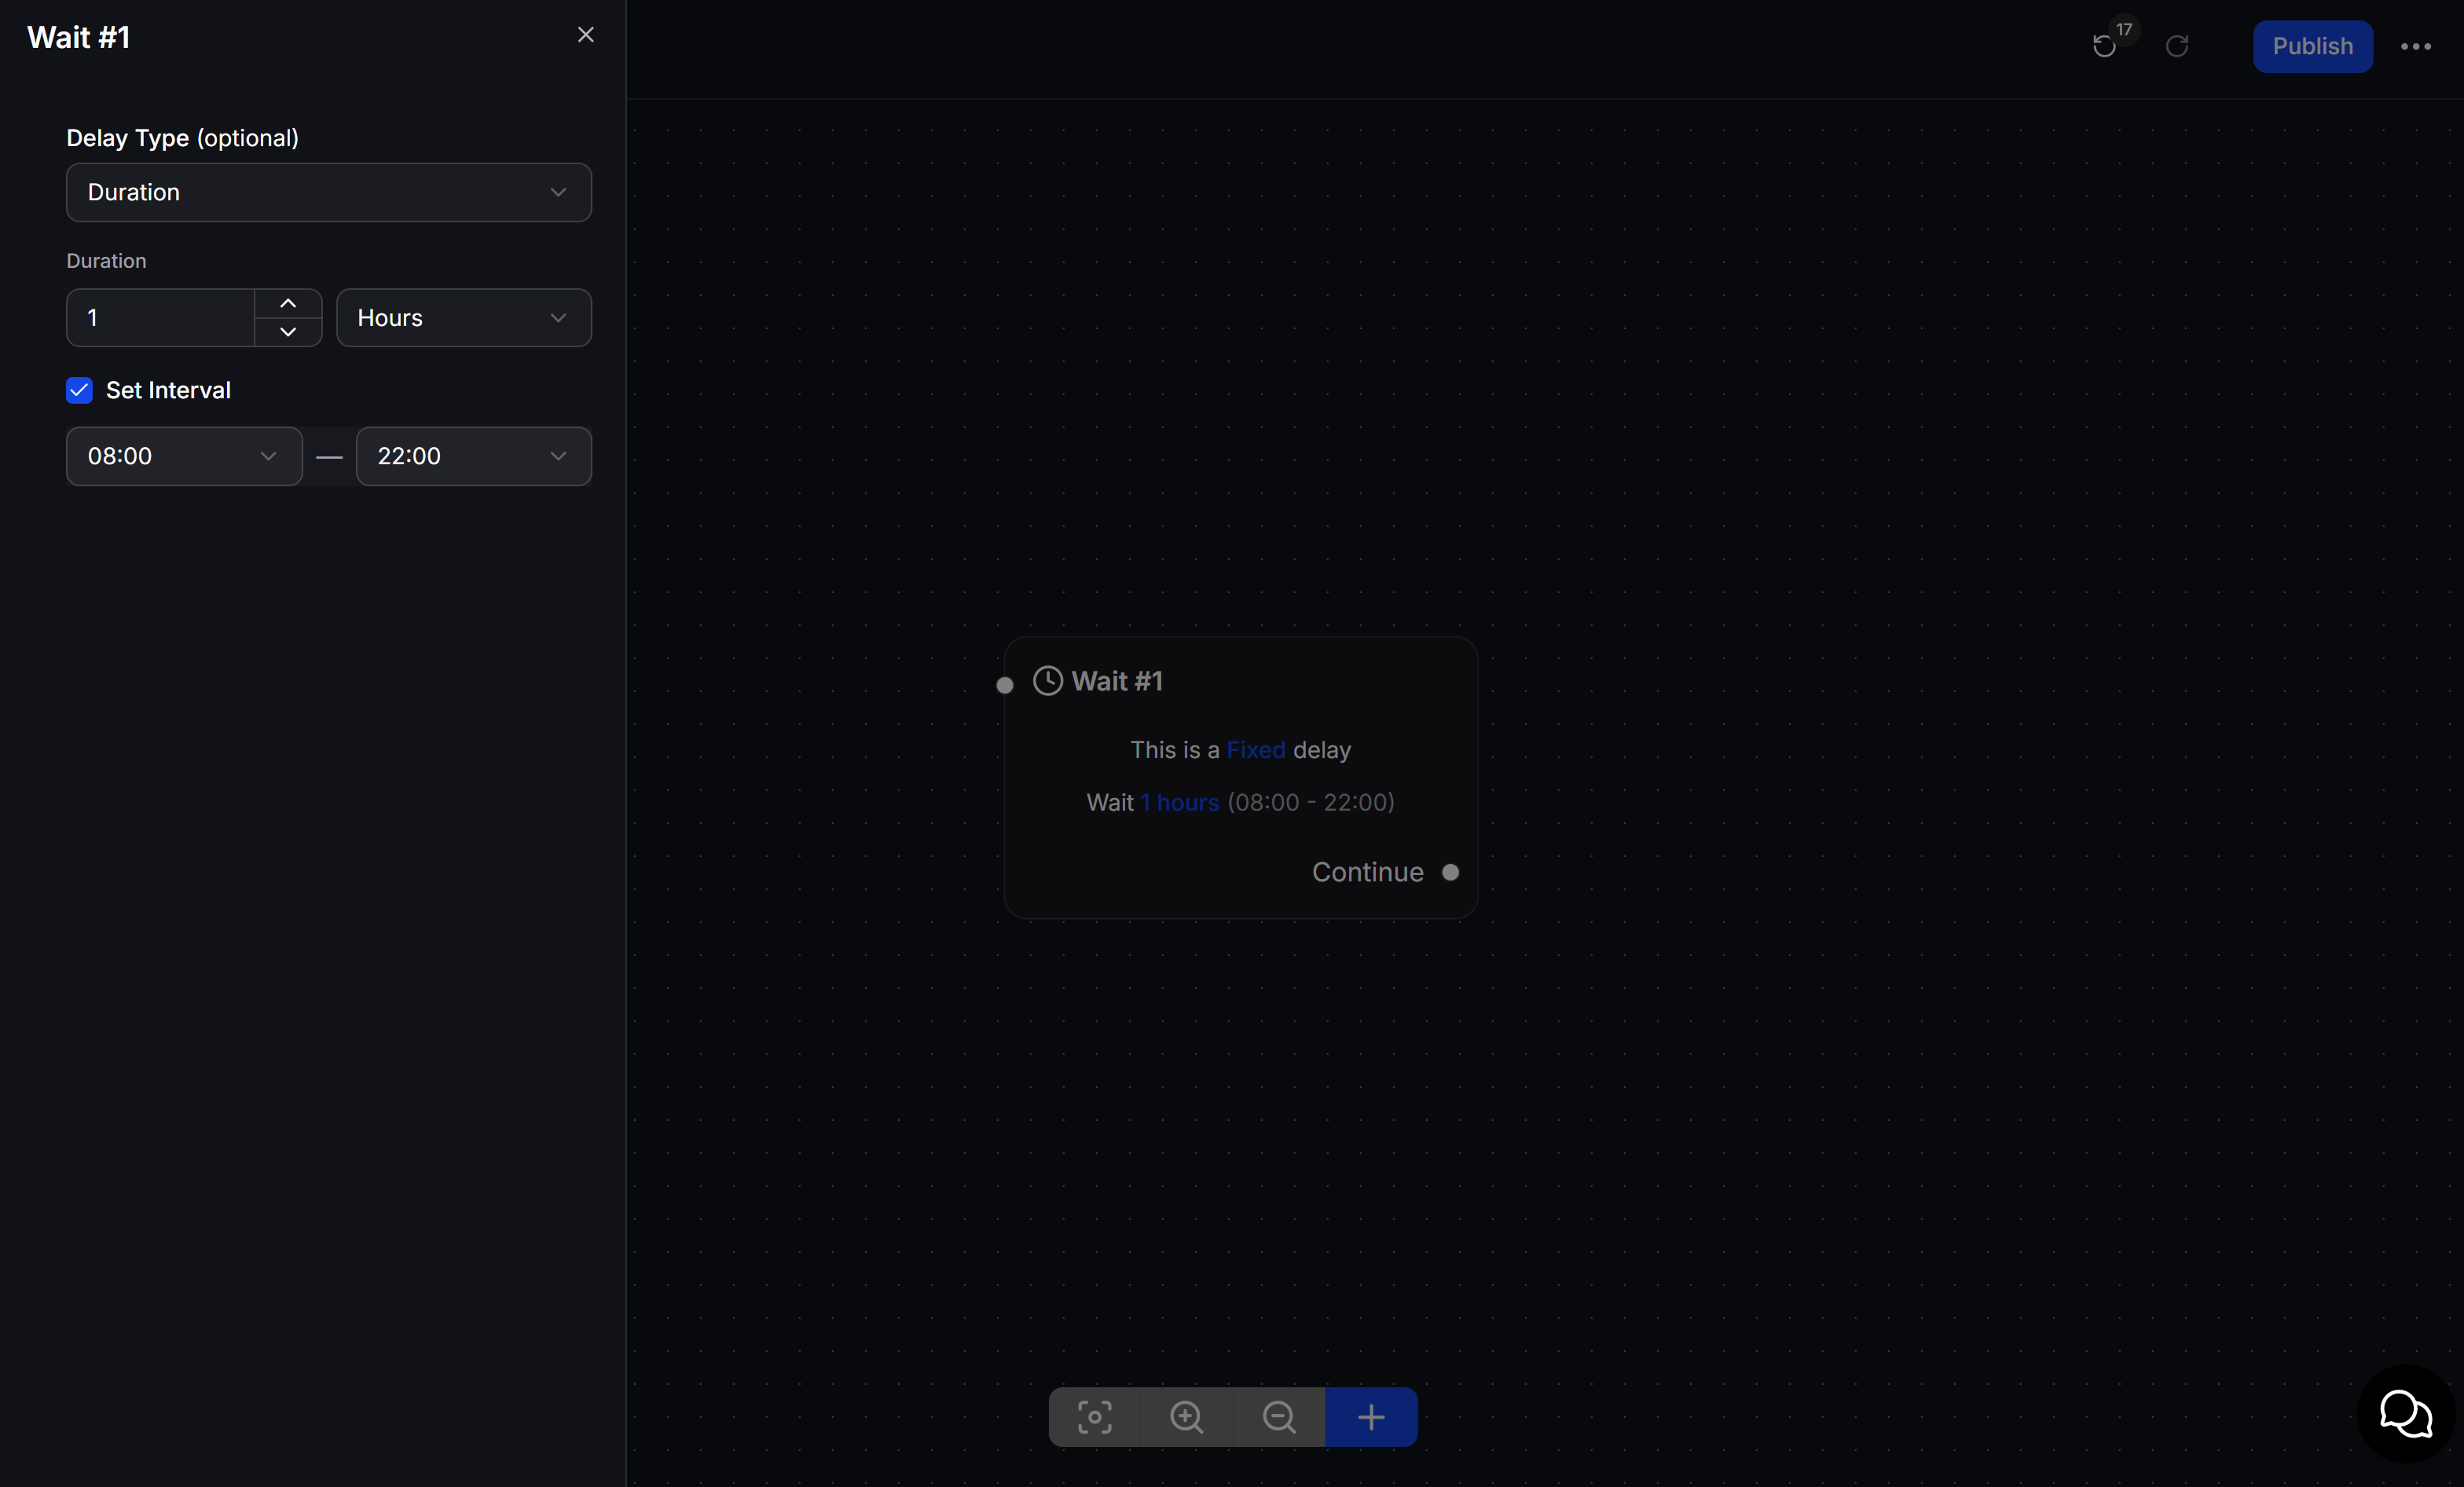Click the Wait #1 panel heading
The width and height of the screenshot is (2464, 1487).
[79, 37]
